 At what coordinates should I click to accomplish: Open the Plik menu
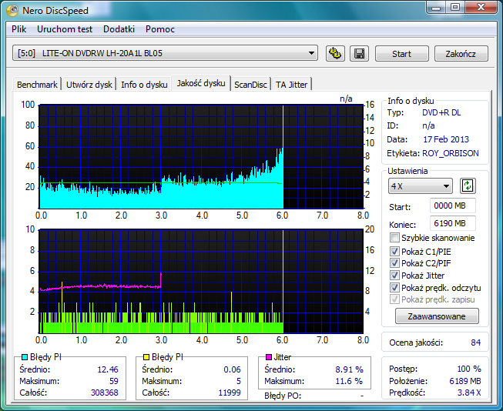[x=19, y=29]
